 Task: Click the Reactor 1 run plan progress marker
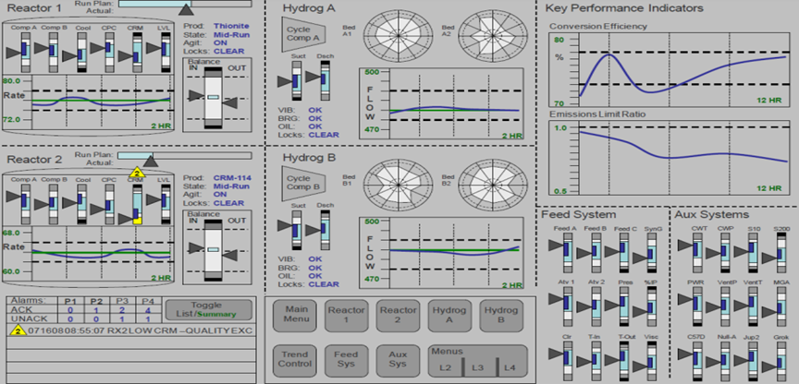pyautogui.click(x=186, y=9)
